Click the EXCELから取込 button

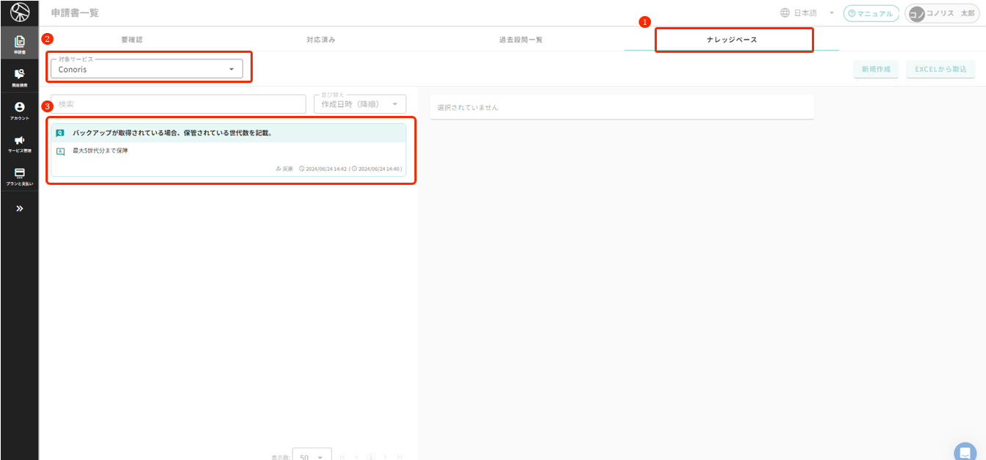click(940, 69)
